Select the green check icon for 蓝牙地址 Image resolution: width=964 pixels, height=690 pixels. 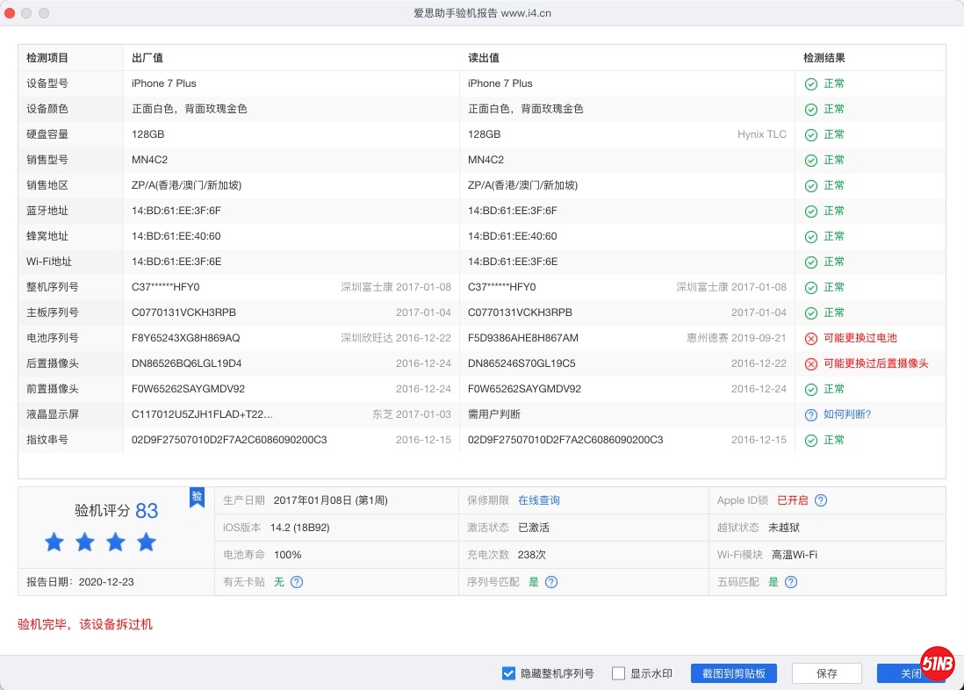coord(811,211)
